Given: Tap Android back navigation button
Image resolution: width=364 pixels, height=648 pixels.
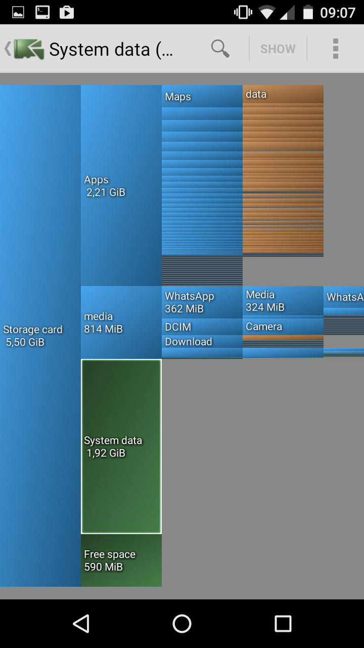Looking at the screenshot, I should 81,624.
